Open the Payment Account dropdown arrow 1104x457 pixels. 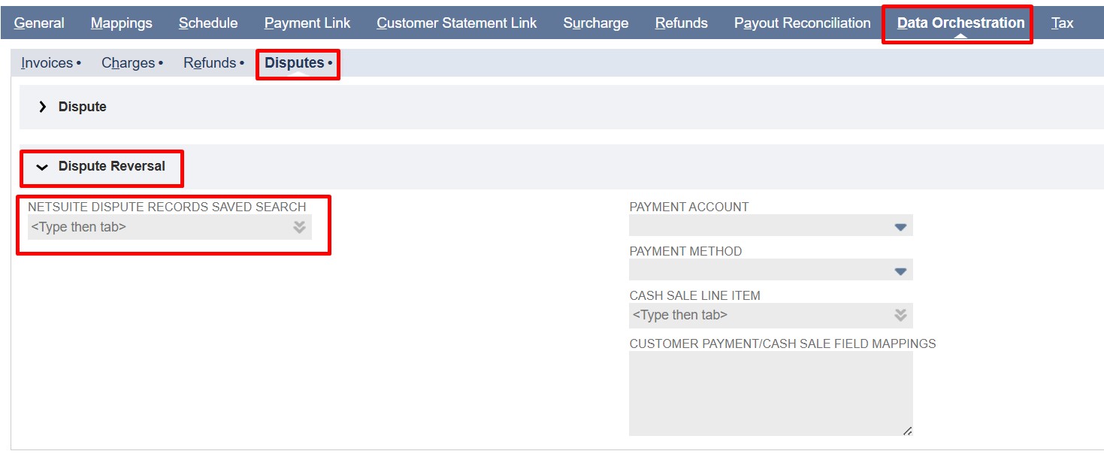pos(900,227)
